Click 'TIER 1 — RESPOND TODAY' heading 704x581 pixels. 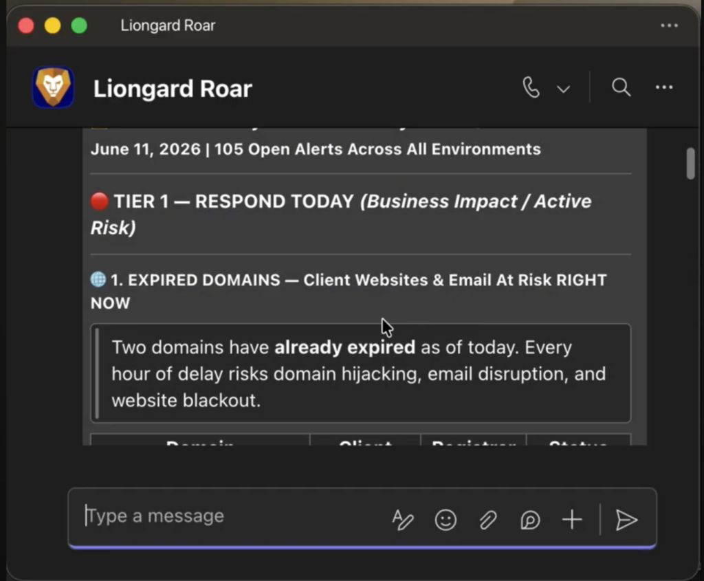(x=234, y=201)
